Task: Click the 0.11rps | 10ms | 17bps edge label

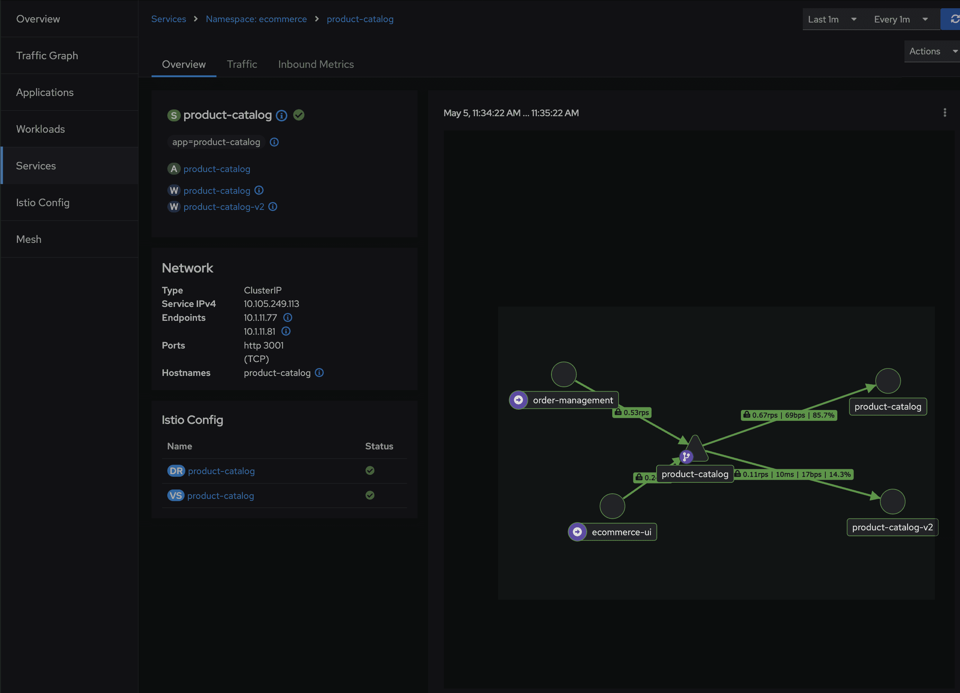Action: point(794,474)
